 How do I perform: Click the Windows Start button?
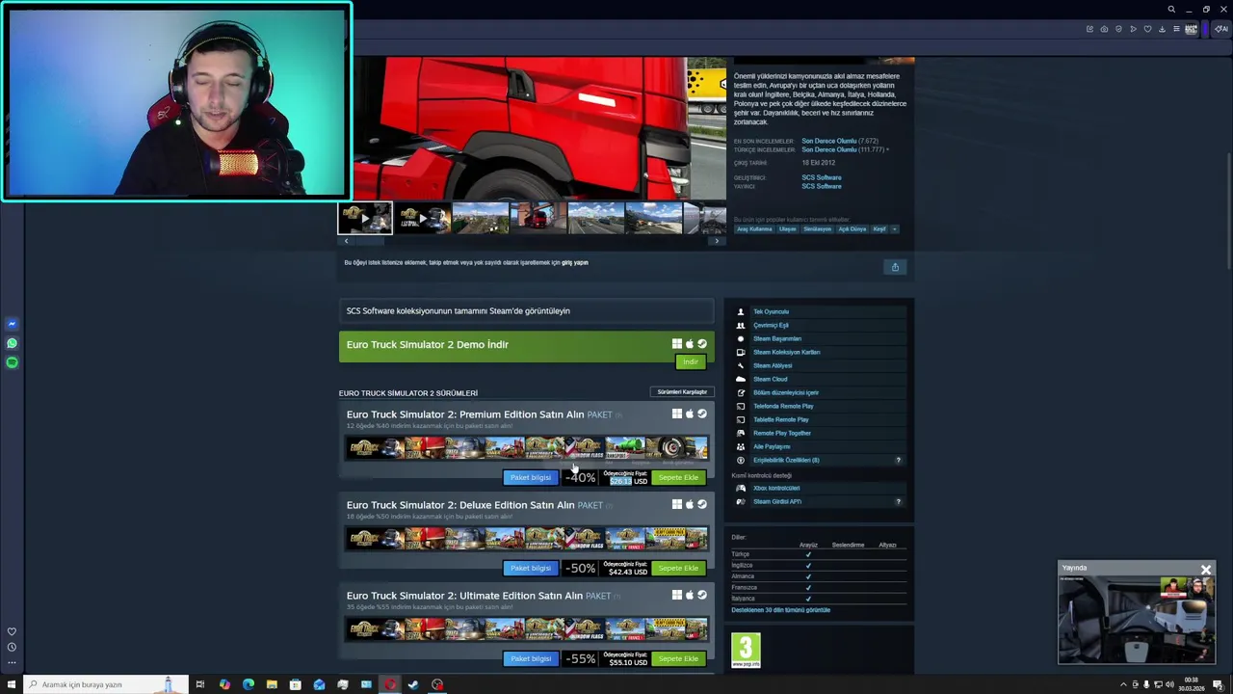tap(12, 684)
